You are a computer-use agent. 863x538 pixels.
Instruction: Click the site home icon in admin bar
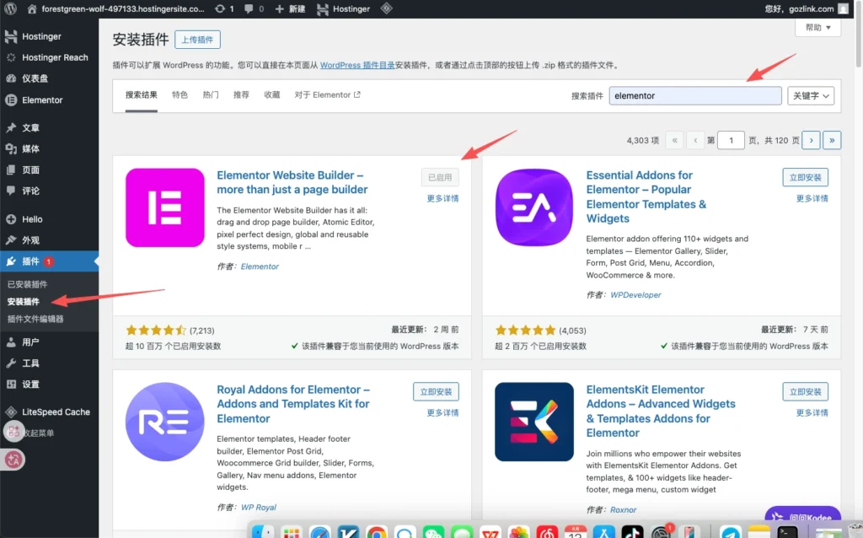pos(32,8)
